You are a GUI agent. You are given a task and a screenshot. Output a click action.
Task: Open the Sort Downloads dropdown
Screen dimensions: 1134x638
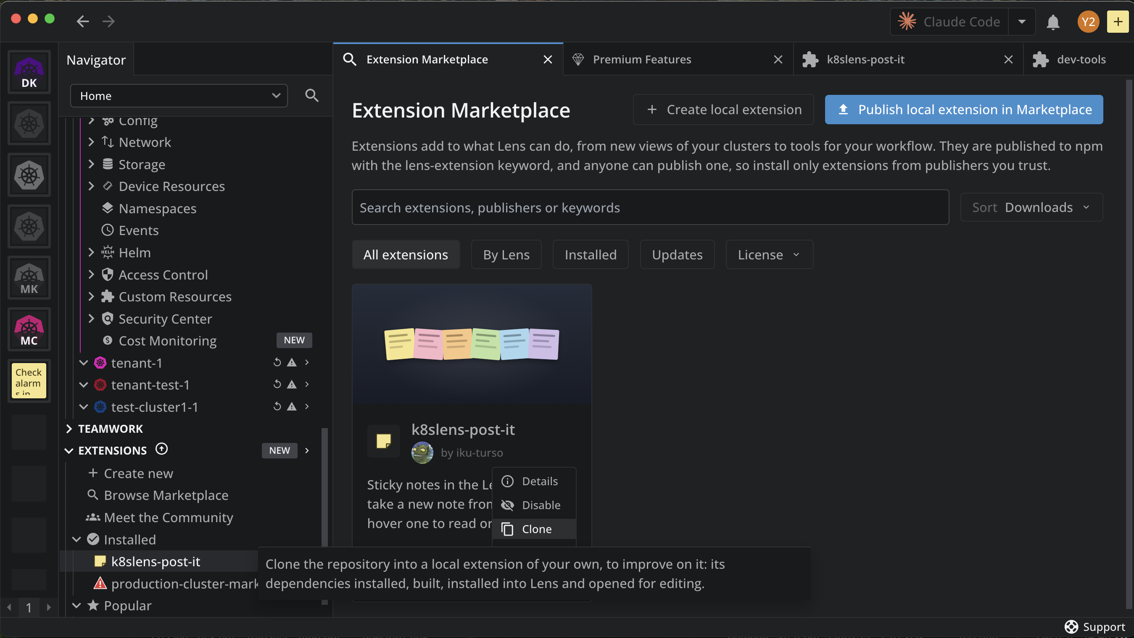click(1031, 207)
